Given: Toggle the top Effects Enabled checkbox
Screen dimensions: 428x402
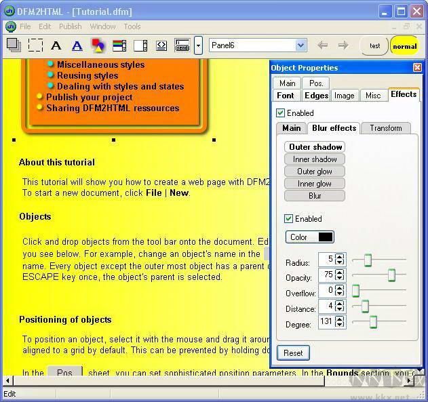Looking at the screenshot, I should tap(280, 113).
